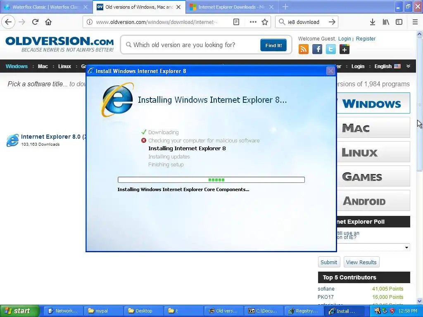This screenshot has height=317, width=423.
Task: Expand the Internet Explorer Poll dropdown
Action: (x=406, y=248)
